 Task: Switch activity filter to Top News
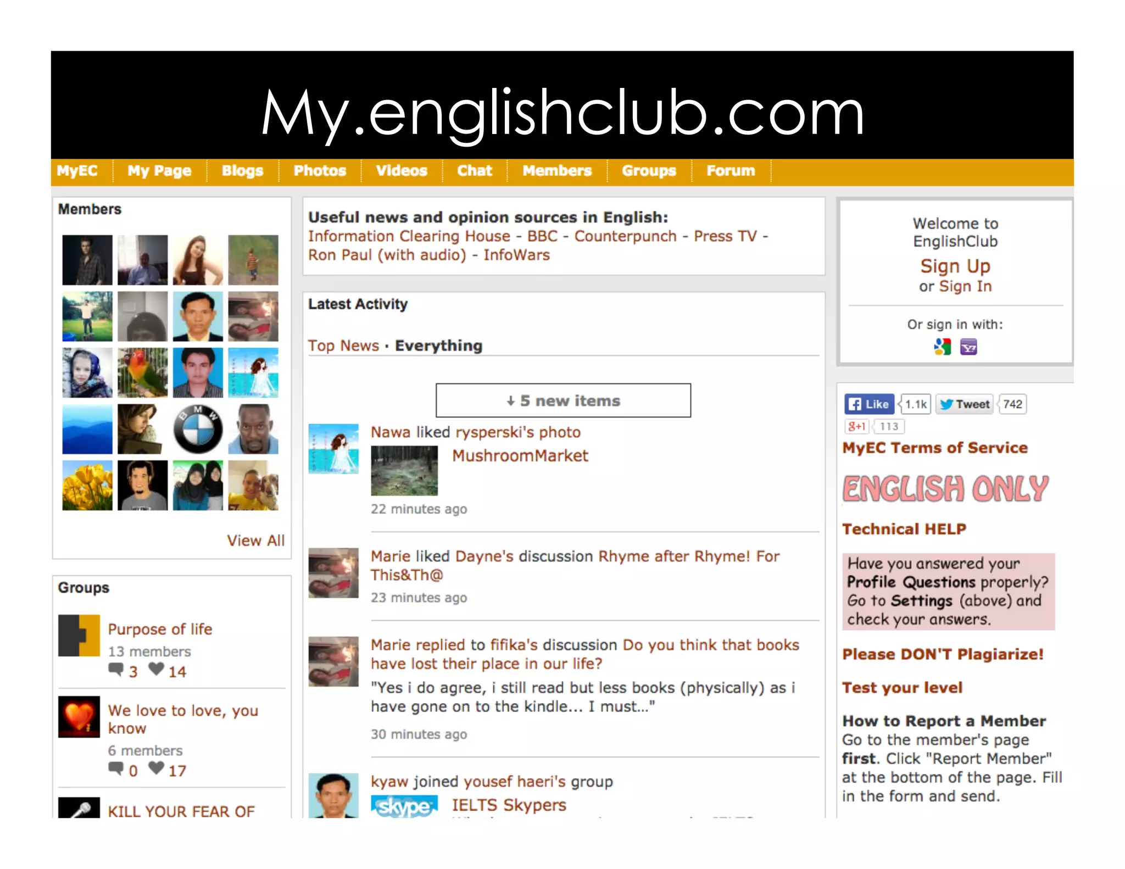pos(343,346)
